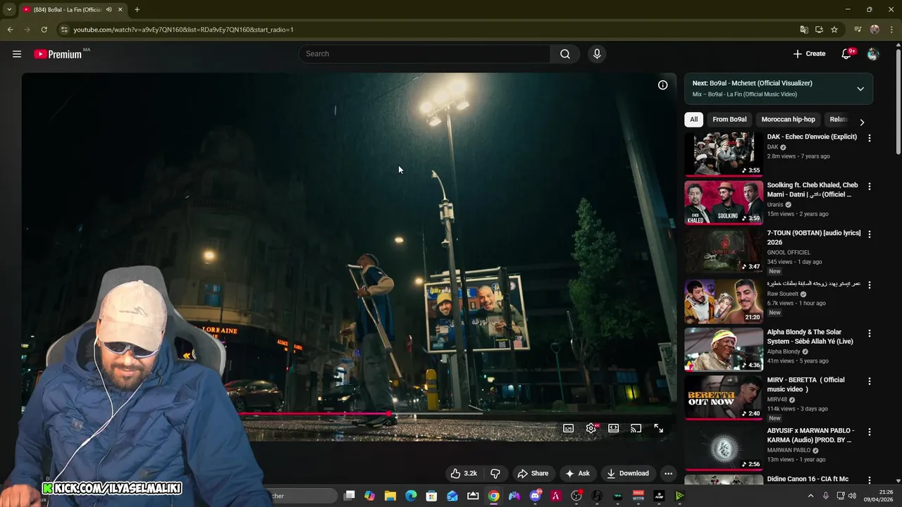
Task: Open a new browser tab
Action: tap(137, 10)
